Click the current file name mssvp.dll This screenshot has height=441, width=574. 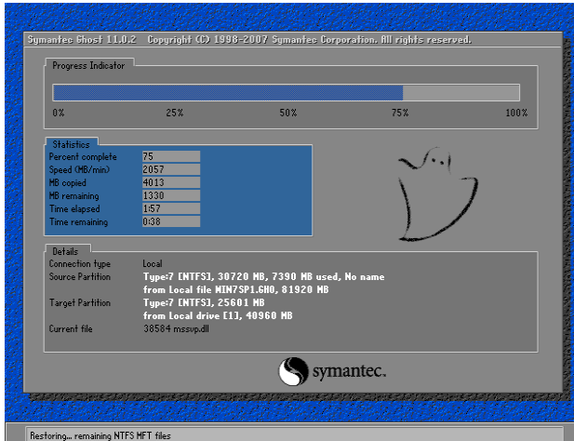pyautogui.click(x=179, y=329)
